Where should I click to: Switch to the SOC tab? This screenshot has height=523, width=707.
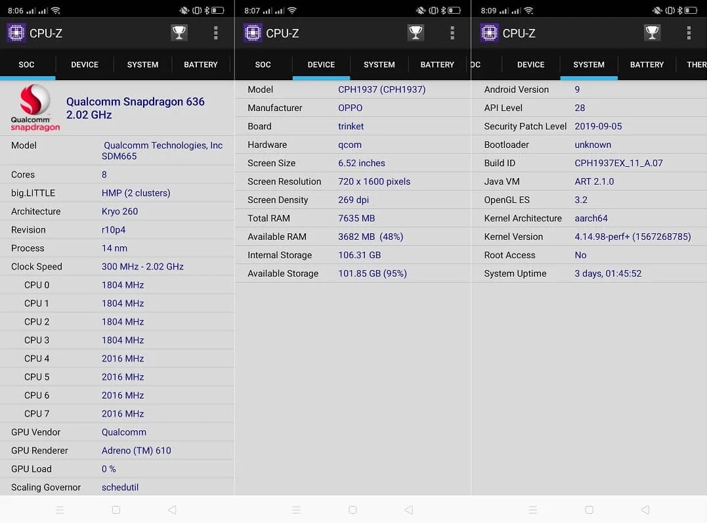pyautogui.click(x=26, y=64)
